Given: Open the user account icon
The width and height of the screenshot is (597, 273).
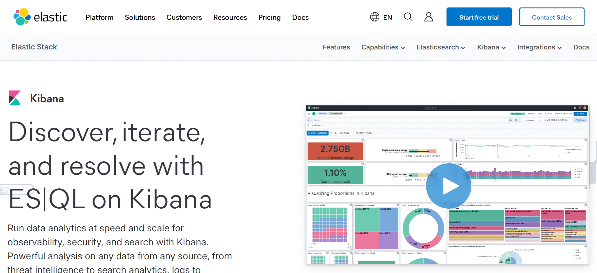Looking at the screenshot, I should point(428,17).
